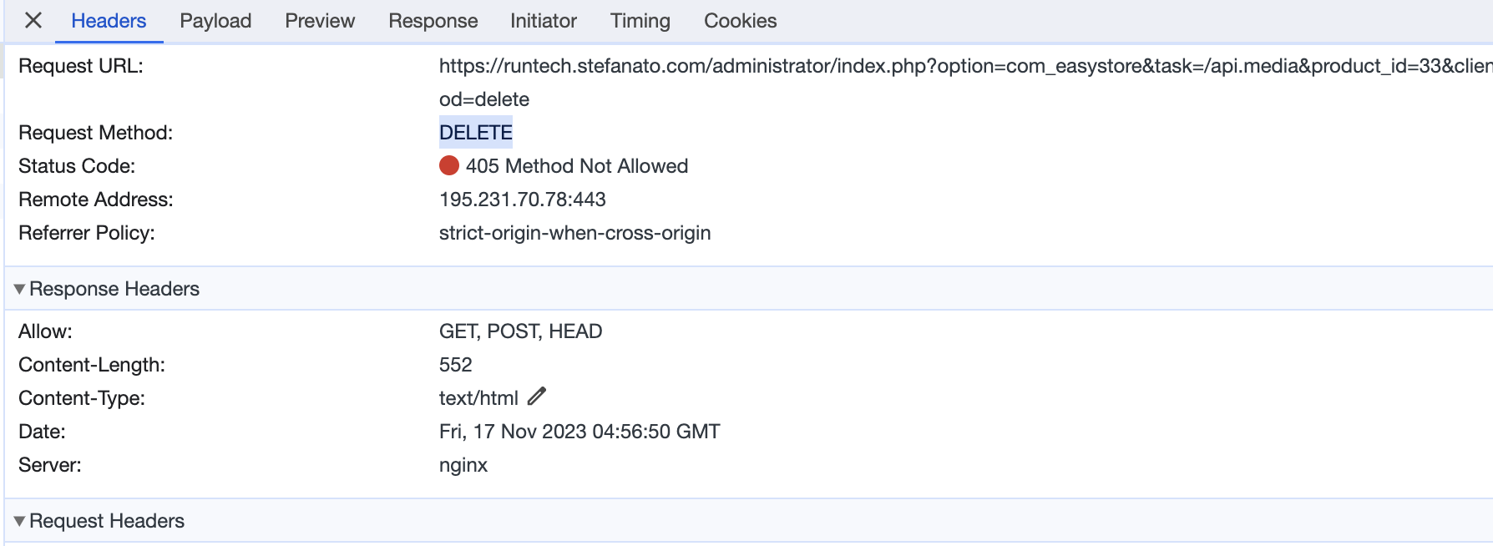The image size is (1493, 546).
Task: Click the highlighted DELETE method value
Action: [x=476, y=133]
